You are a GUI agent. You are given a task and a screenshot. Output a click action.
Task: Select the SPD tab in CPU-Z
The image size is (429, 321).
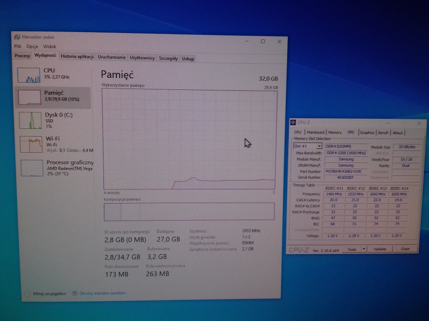[x=350, y=132]
